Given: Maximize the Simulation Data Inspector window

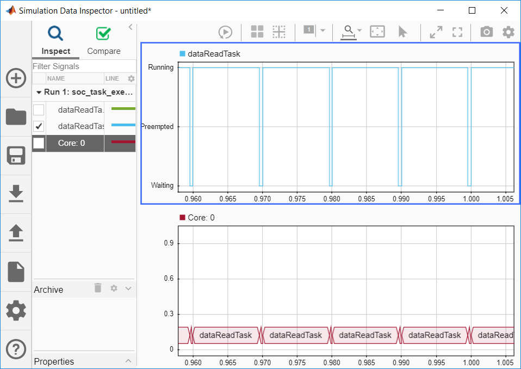Looking at the screenshot, I should (x=472, y=10).
